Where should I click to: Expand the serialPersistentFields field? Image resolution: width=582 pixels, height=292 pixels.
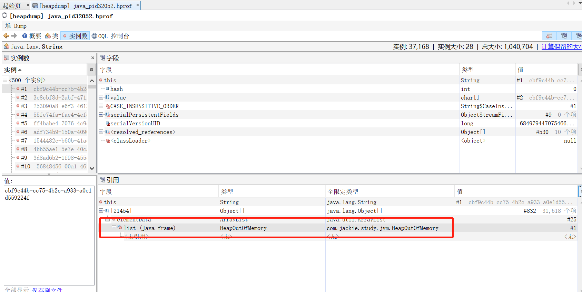pyautogui.click(x=101, y=115)
